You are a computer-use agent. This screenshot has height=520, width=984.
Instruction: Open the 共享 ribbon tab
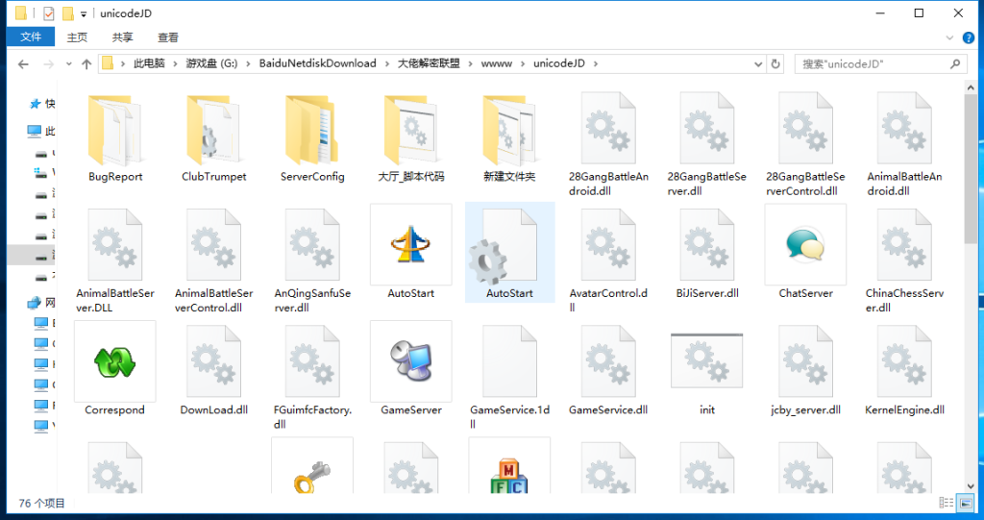point(122,37)
